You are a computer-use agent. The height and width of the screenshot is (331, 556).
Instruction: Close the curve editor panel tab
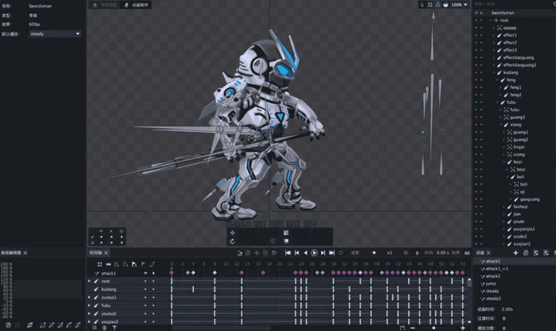tap(25, 253)
